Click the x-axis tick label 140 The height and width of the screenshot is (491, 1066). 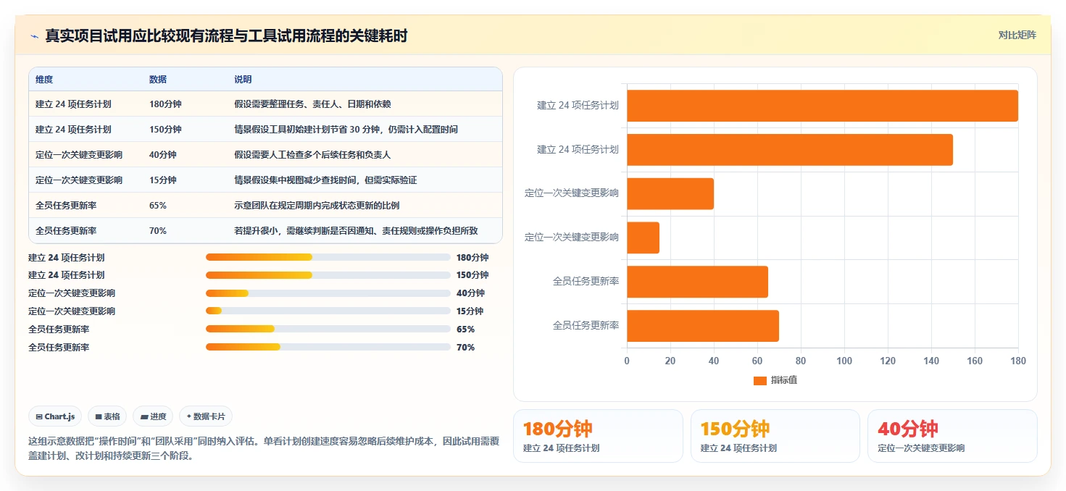click(x=931, y=361)
